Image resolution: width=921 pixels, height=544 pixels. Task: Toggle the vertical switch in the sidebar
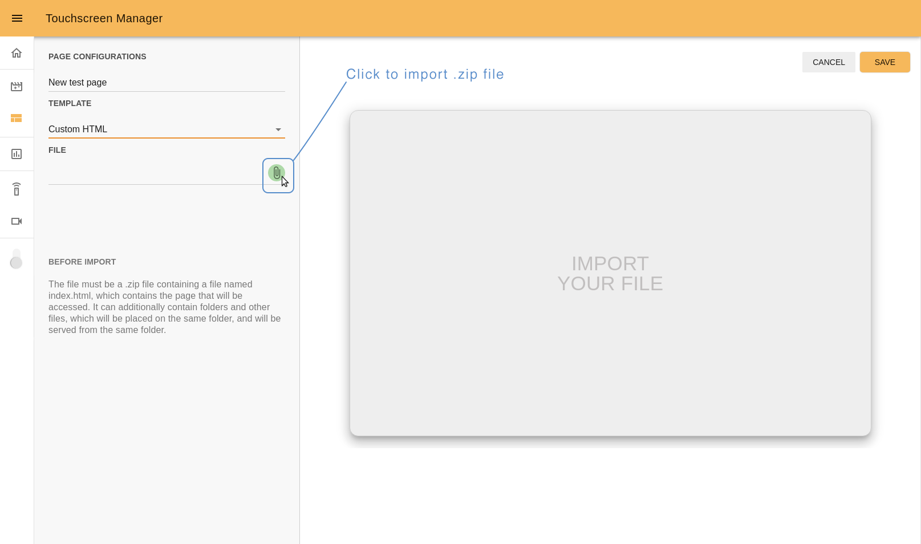[17, 258]
